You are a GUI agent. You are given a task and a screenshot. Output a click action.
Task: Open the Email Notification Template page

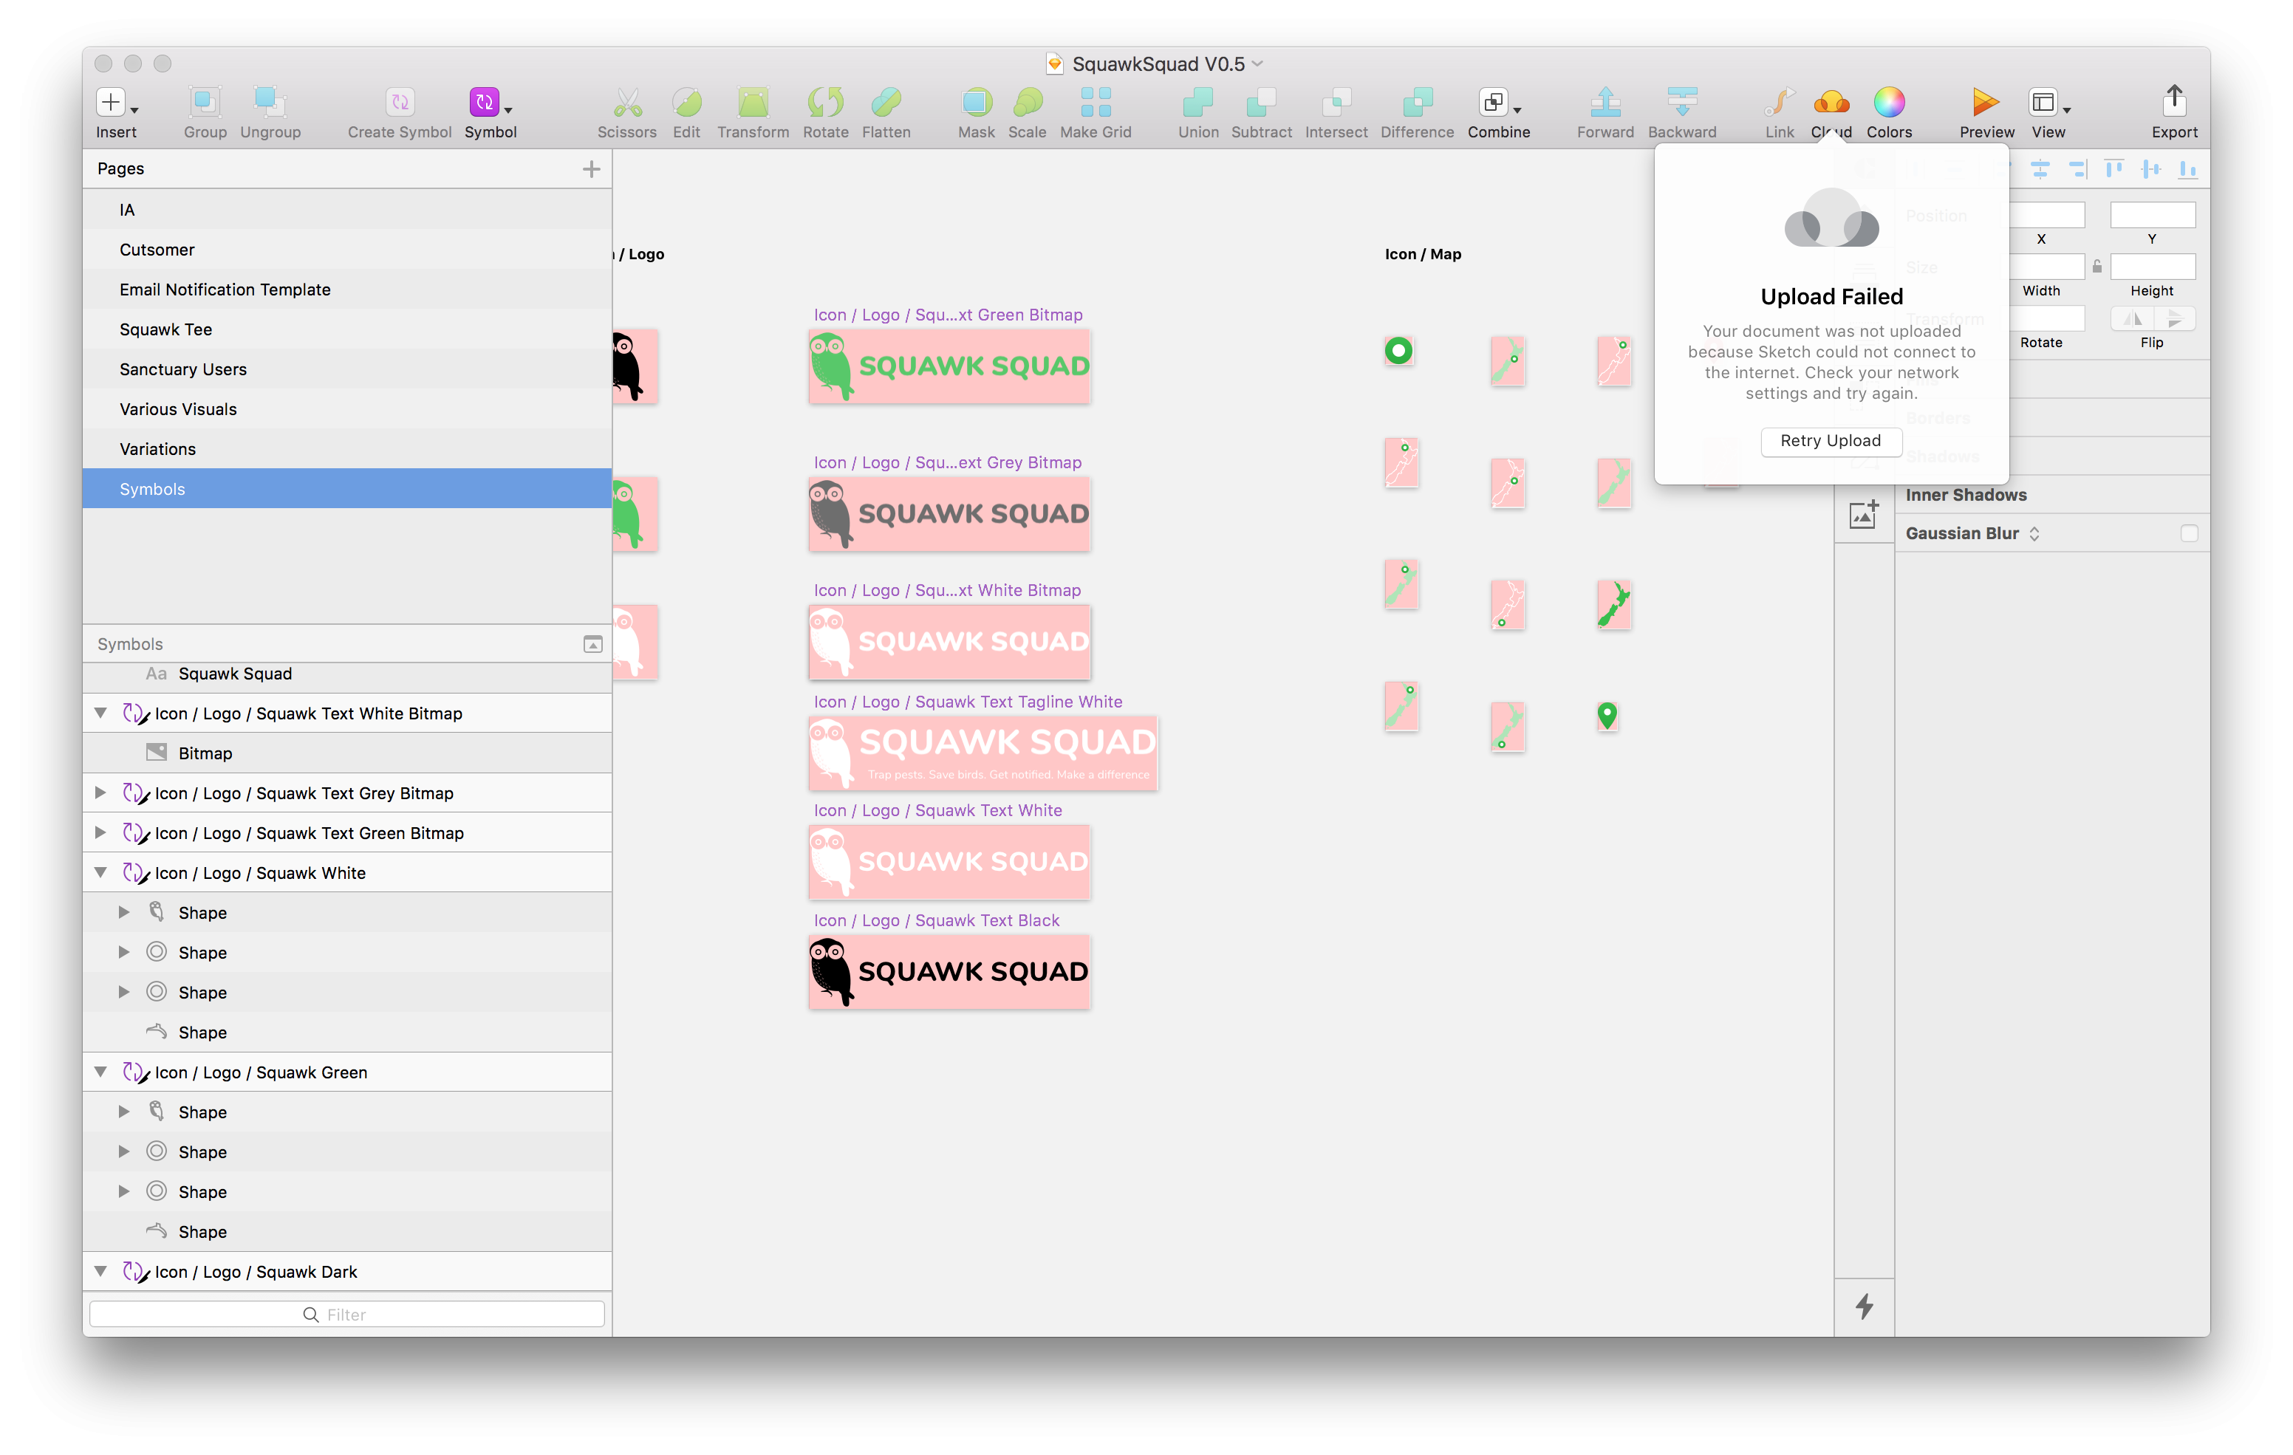[225, 290]
